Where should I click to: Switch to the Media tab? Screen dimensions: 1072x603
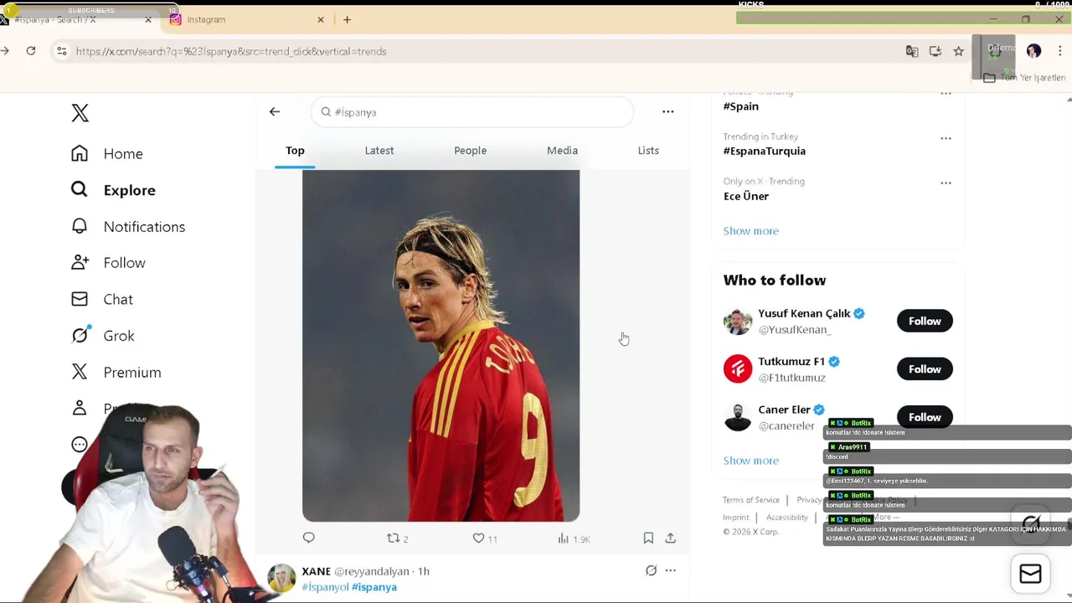pos(562,151)
